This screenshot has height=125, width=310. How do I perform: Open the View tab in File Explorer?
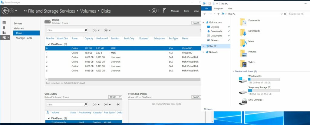(230, 8)
